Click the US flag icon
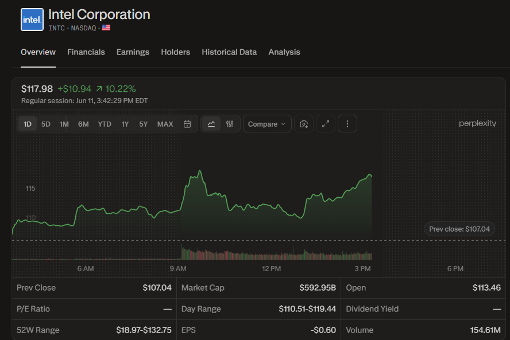This screenshot has width=510, height=340. pyautogui.click(x=106, y=28)
